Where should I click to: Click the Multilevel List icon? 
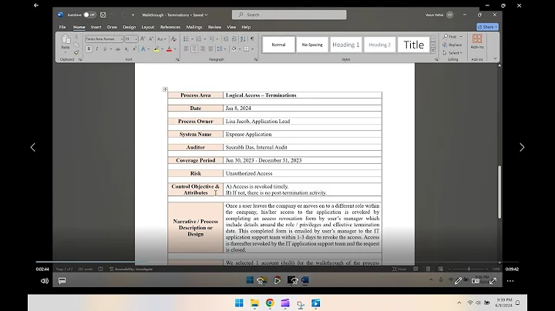(x=212, y=38)
